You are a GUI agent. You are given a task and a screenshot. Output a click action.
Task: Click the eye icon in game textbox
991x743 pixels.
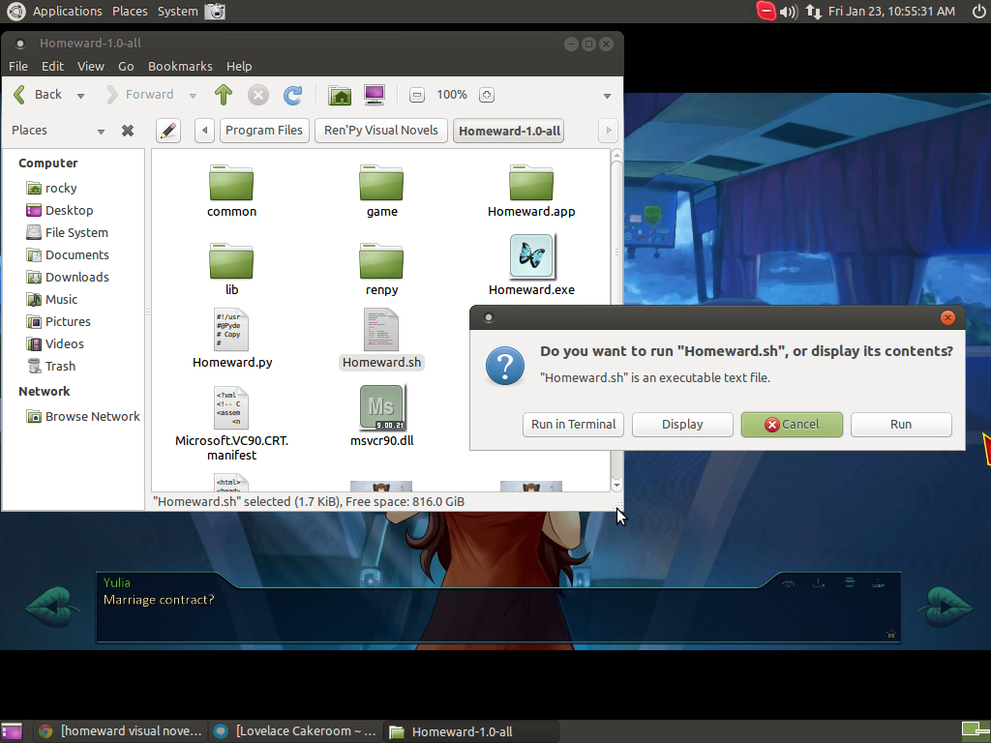[x=788, y=583]
